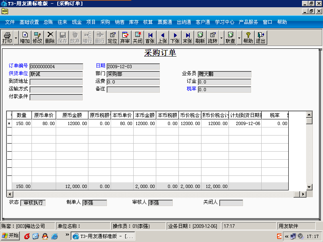Click the horizontal scrollbar left arrow

[10, 194]
